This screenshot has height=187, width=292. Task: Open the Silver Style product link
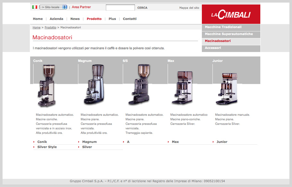tap(47, 147)
